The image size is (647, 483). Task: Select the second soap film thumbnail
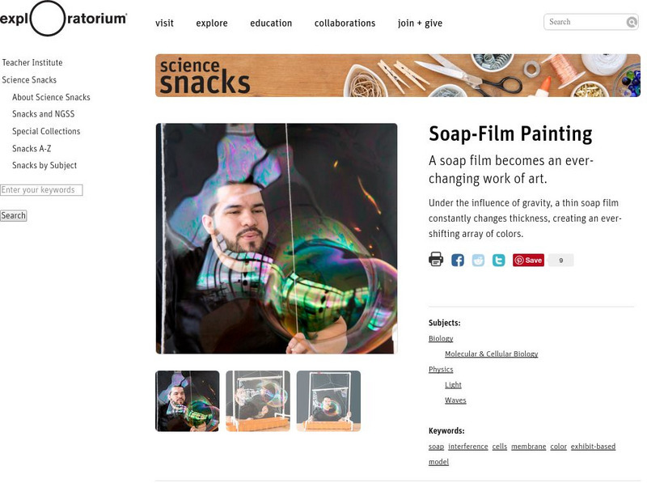coord(258,400)
